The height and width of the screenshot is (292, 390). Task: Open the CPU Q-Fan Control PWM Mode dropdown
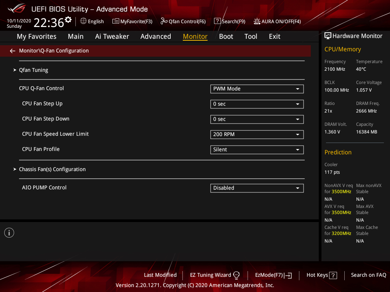pos(257,89)
